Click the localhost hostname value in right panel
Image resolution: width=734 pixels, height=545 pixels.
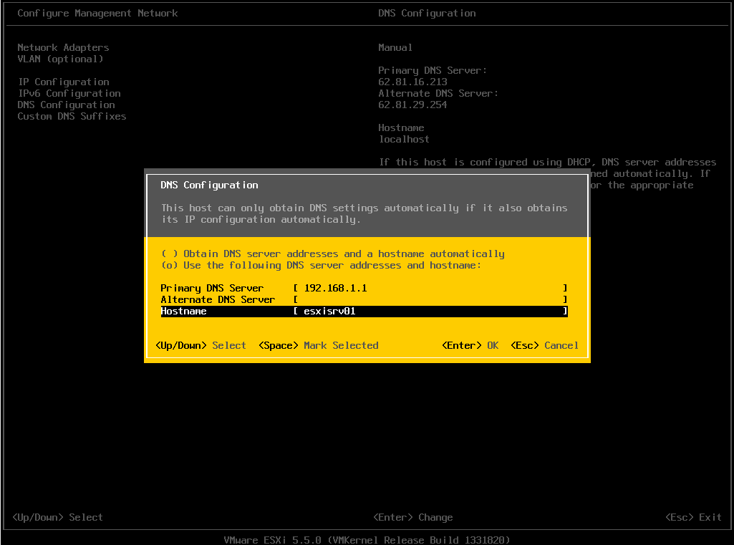click(404, 139)
